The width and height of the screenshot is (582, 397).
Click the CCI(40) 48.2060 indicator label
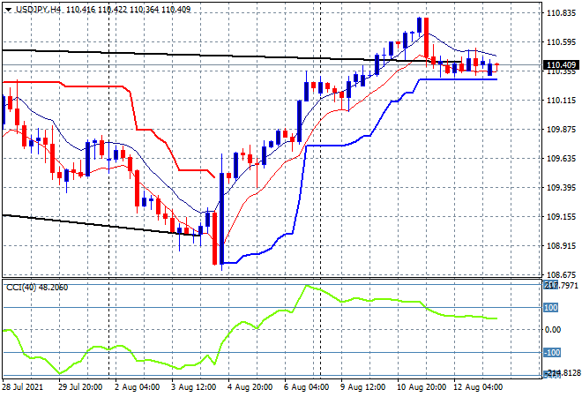click(x=37, y=288)
